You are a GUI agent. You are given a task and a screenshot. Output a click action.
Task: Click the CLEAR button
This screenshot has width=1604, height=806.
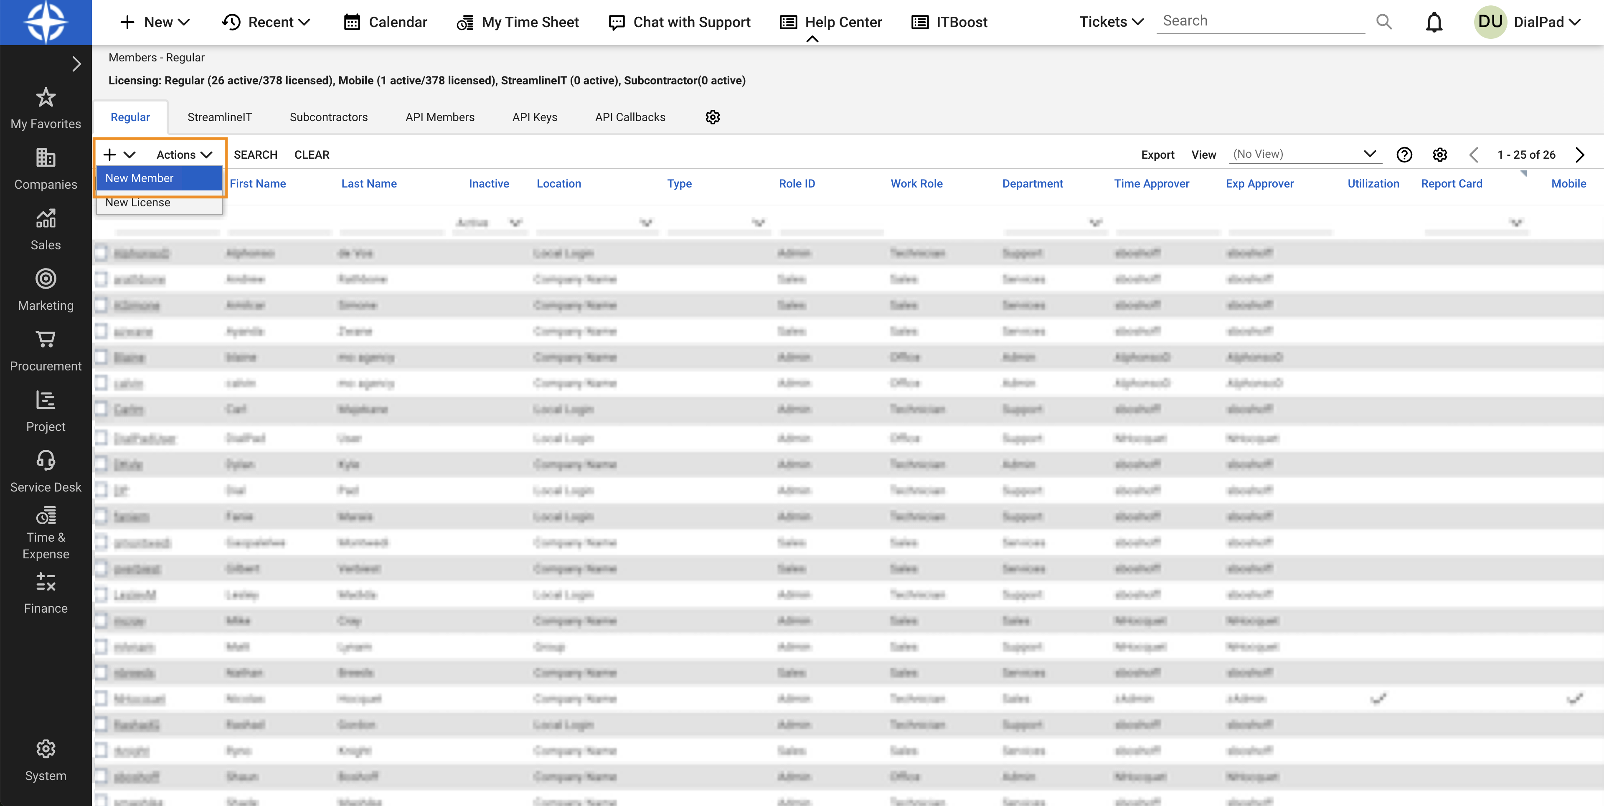[312, 155]
